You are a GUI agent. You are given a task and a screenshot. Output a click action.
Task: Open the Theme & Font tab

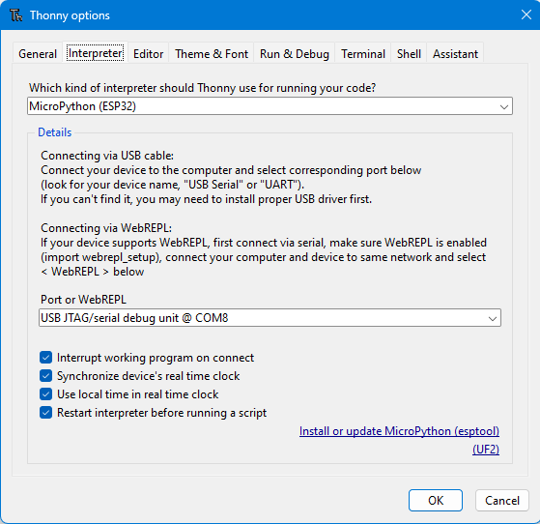[212, 54]
